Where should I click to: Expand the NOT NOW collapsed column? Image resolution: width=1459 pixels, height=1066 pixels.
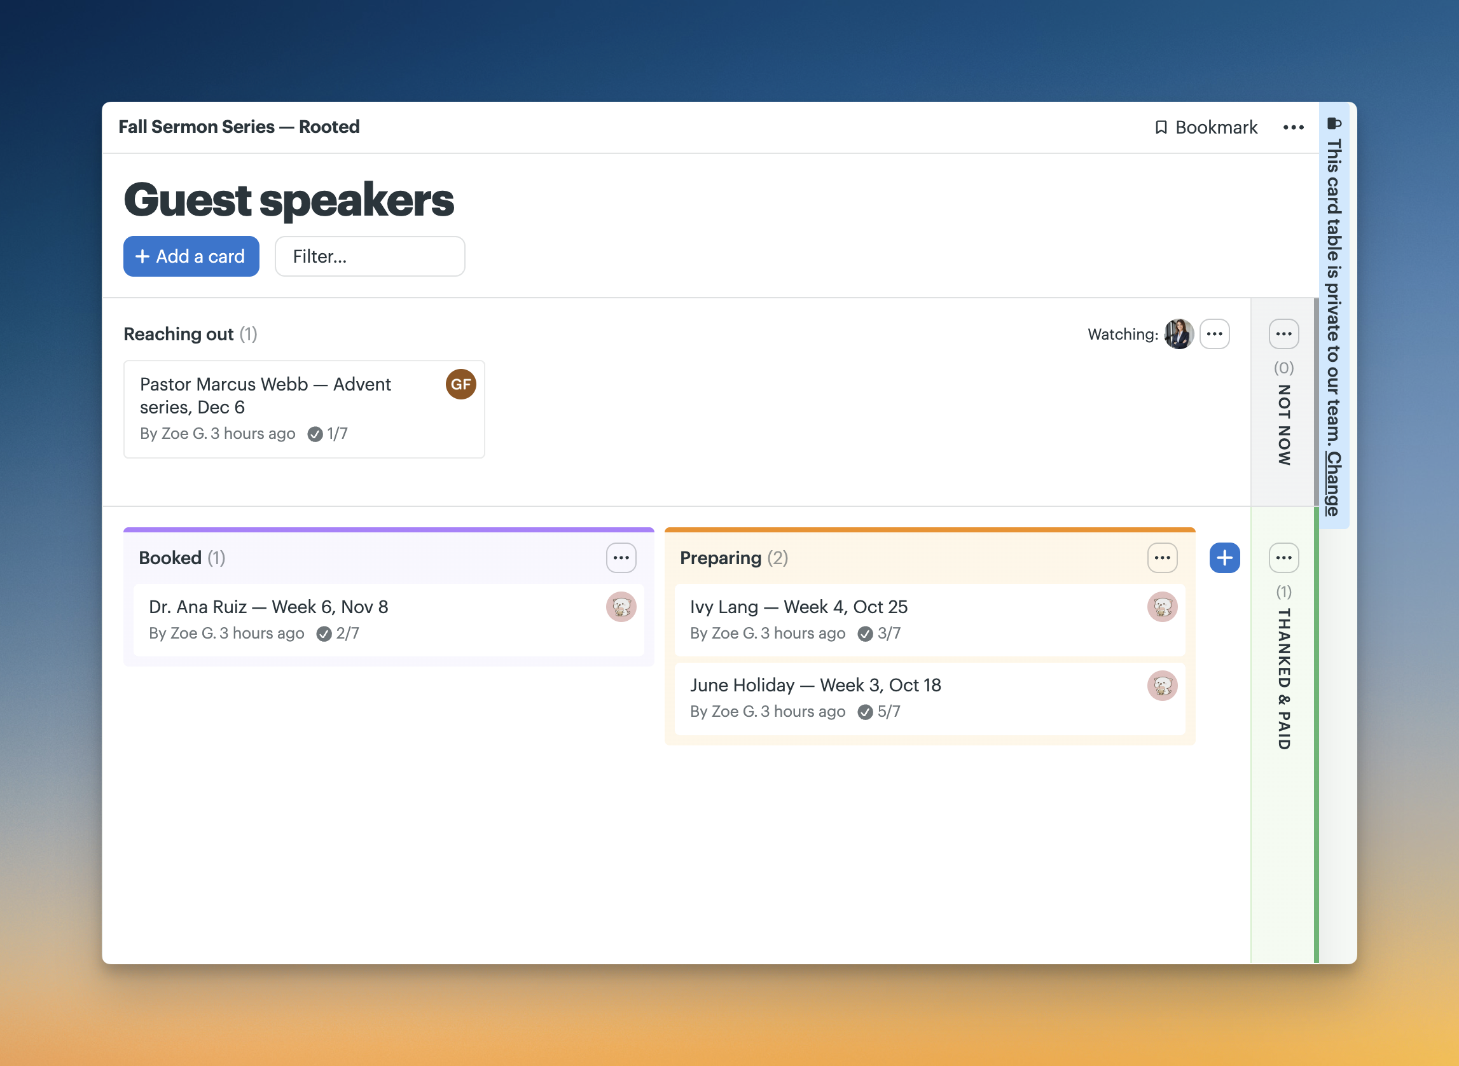pos(1283,426)
